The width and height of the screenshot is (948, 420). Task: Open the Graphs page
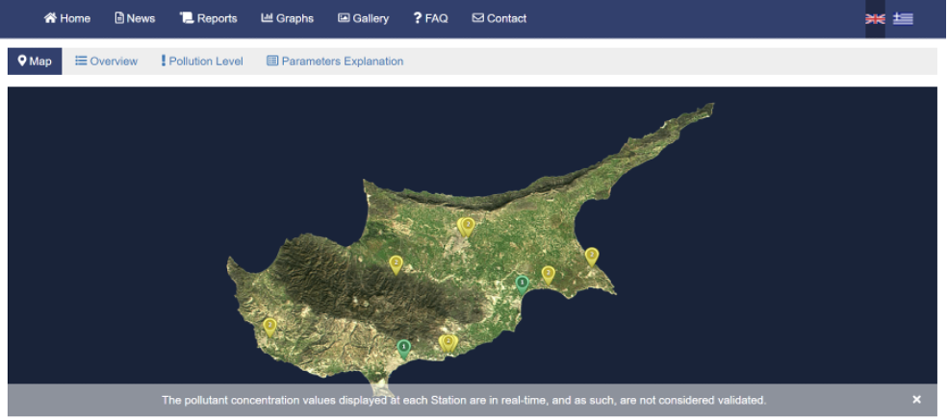click(287, 18)
